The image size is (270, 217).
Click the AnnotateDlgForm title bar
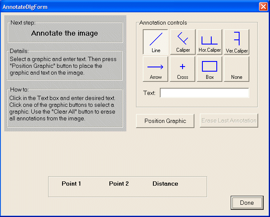[127, 7]
